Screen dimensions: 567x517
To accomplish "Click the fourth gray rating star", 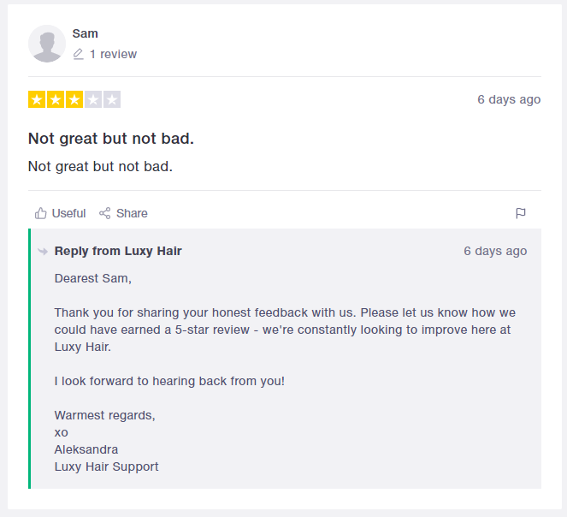I will click(93, 99).
